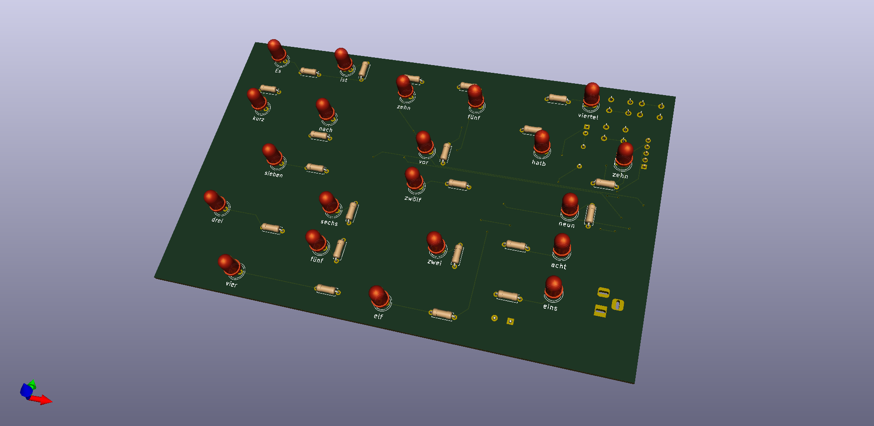Click the 'ist' silkscreen label

344,80
